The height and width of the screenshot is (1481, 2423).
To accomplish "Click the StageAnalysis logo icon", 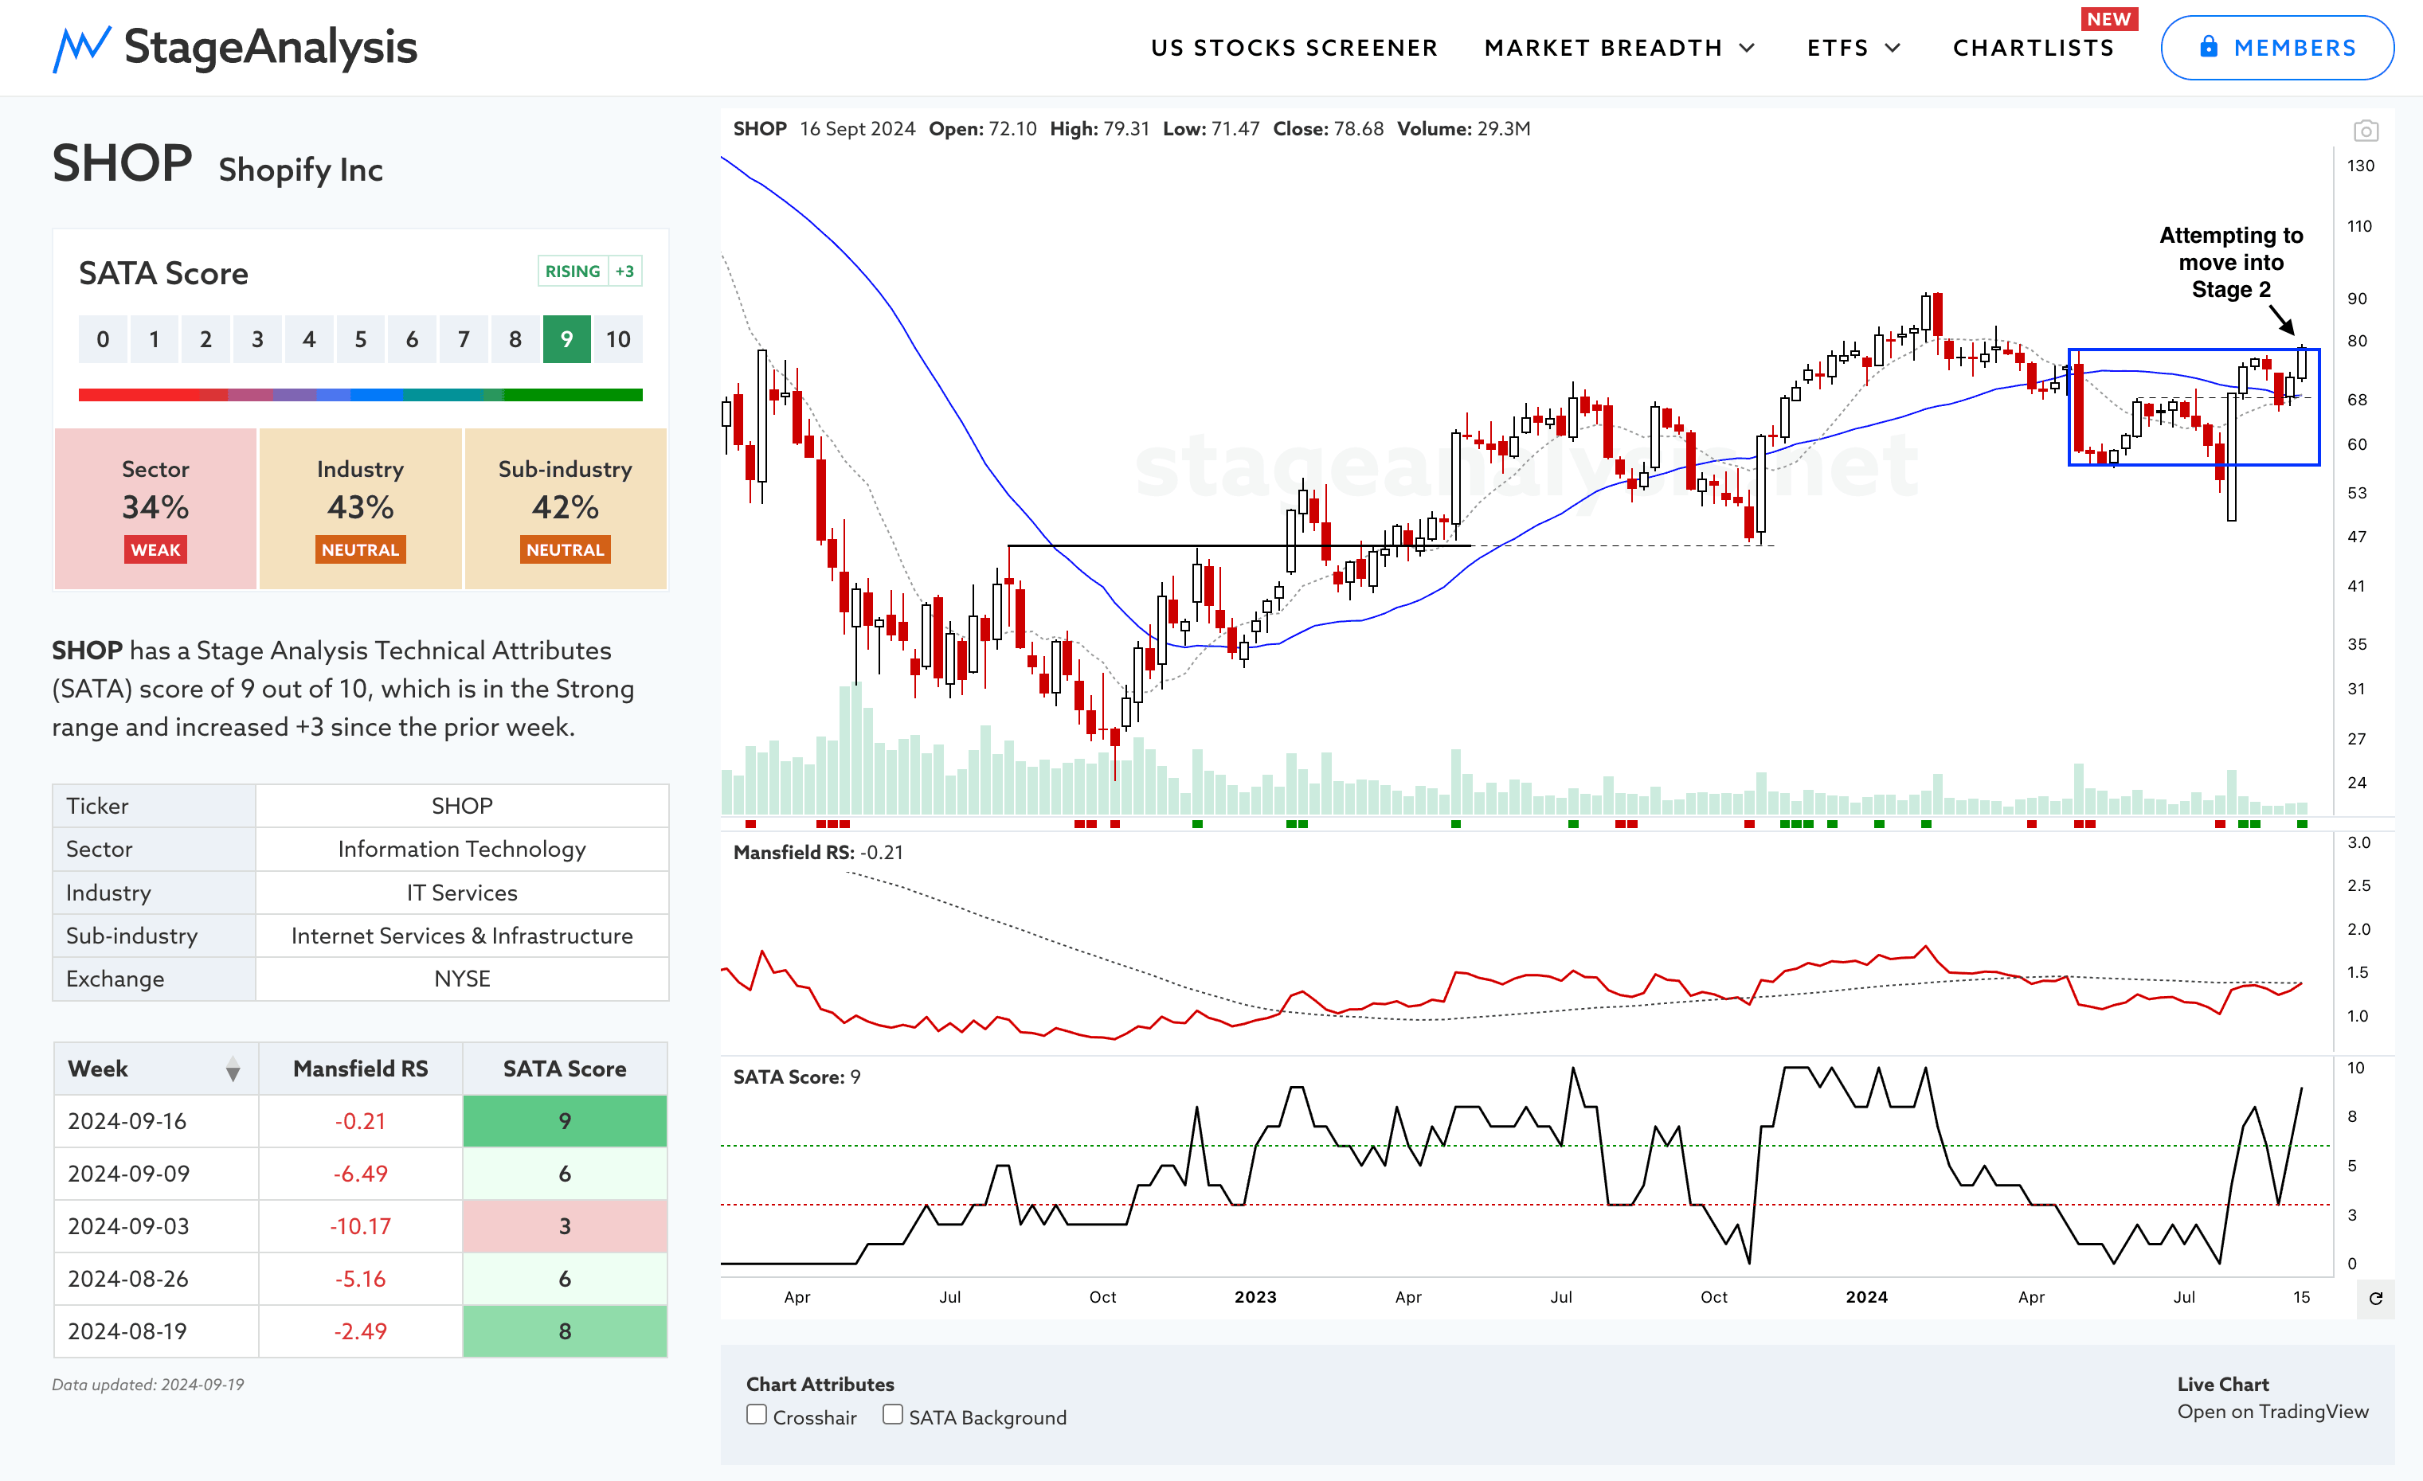I will coord(80,48).
